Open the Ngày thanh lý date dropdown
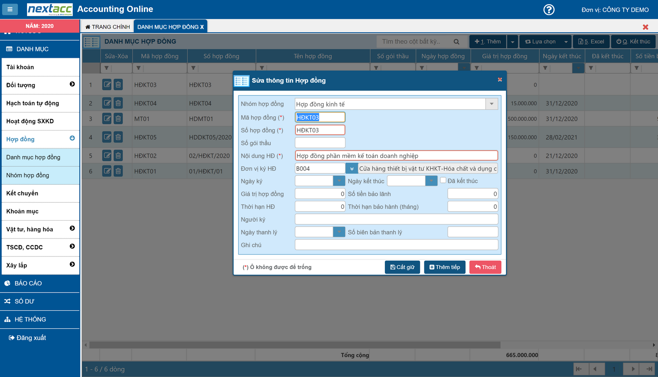The image size is (658, 377). pyautogui.click(x=339, y=232)
